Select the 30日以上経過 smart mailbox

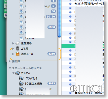[x=33, y=84]
